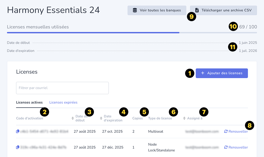
Task: Focus the Filtrer par courriel field
Action: click(62, 88)
